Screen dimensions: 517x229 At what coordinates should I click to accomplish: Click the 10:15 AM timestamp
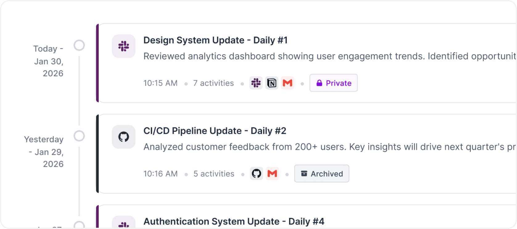coord(160,83)
